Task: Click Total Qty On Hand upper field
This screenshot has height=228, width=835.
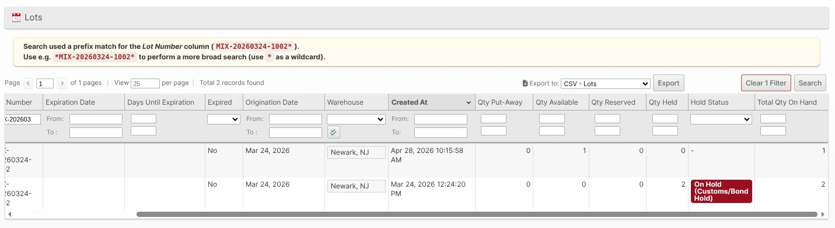Action: point(773,119)
